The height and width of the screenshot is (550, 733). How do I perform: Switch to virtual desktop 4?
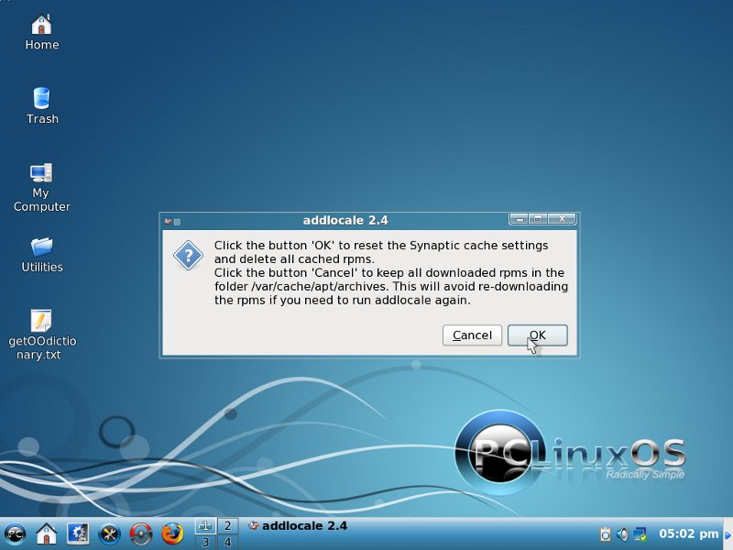point(226,542)
